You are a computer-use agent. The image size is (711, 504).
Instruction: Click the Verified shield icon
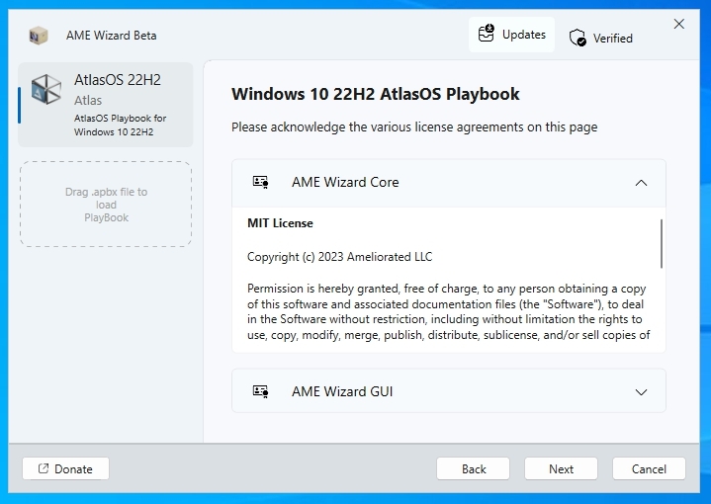tap(578, 39)
